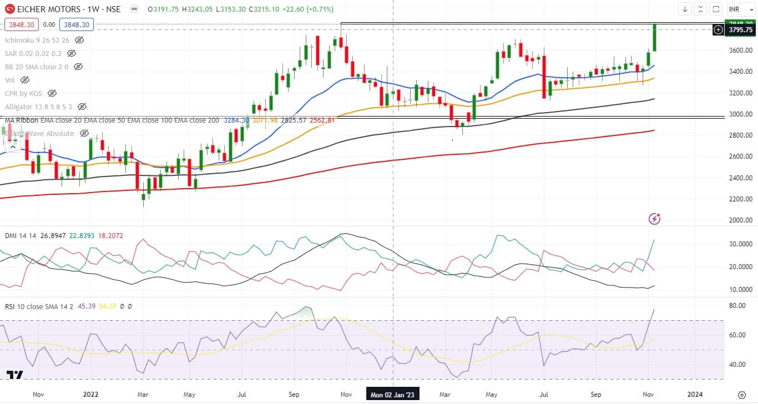Click the 3795.75 crosshair price label
Viewport: 758px width, 404px height.
coord(741,29)
